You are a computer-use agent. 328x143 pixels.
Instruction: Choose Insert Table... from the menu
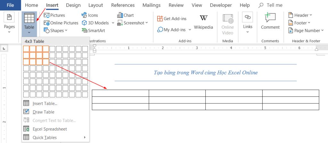point(45,103)
